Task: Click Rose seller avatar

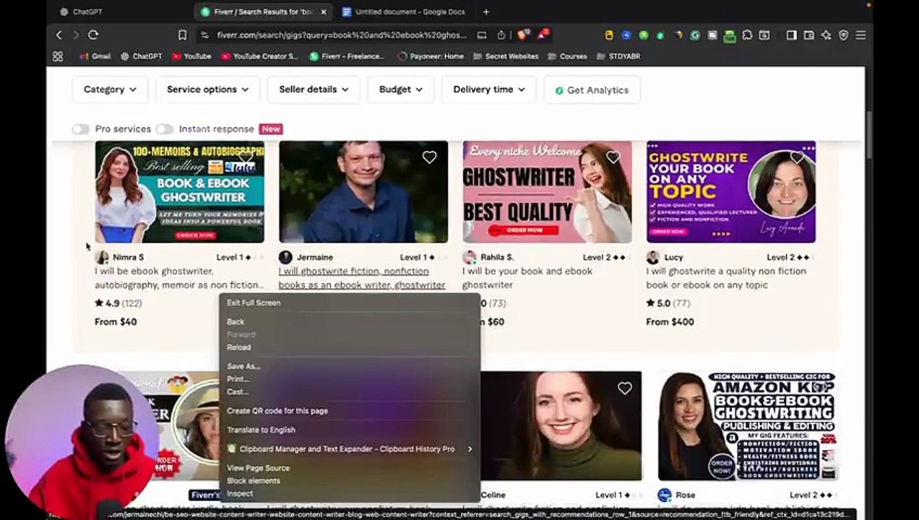Action: (665, 495)
